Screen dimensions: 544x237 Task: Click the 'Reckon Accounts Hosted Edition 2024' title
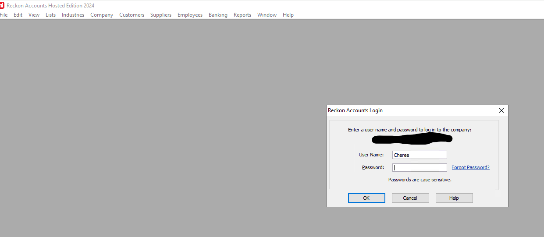pyautogui.click(x=50, y=6)
